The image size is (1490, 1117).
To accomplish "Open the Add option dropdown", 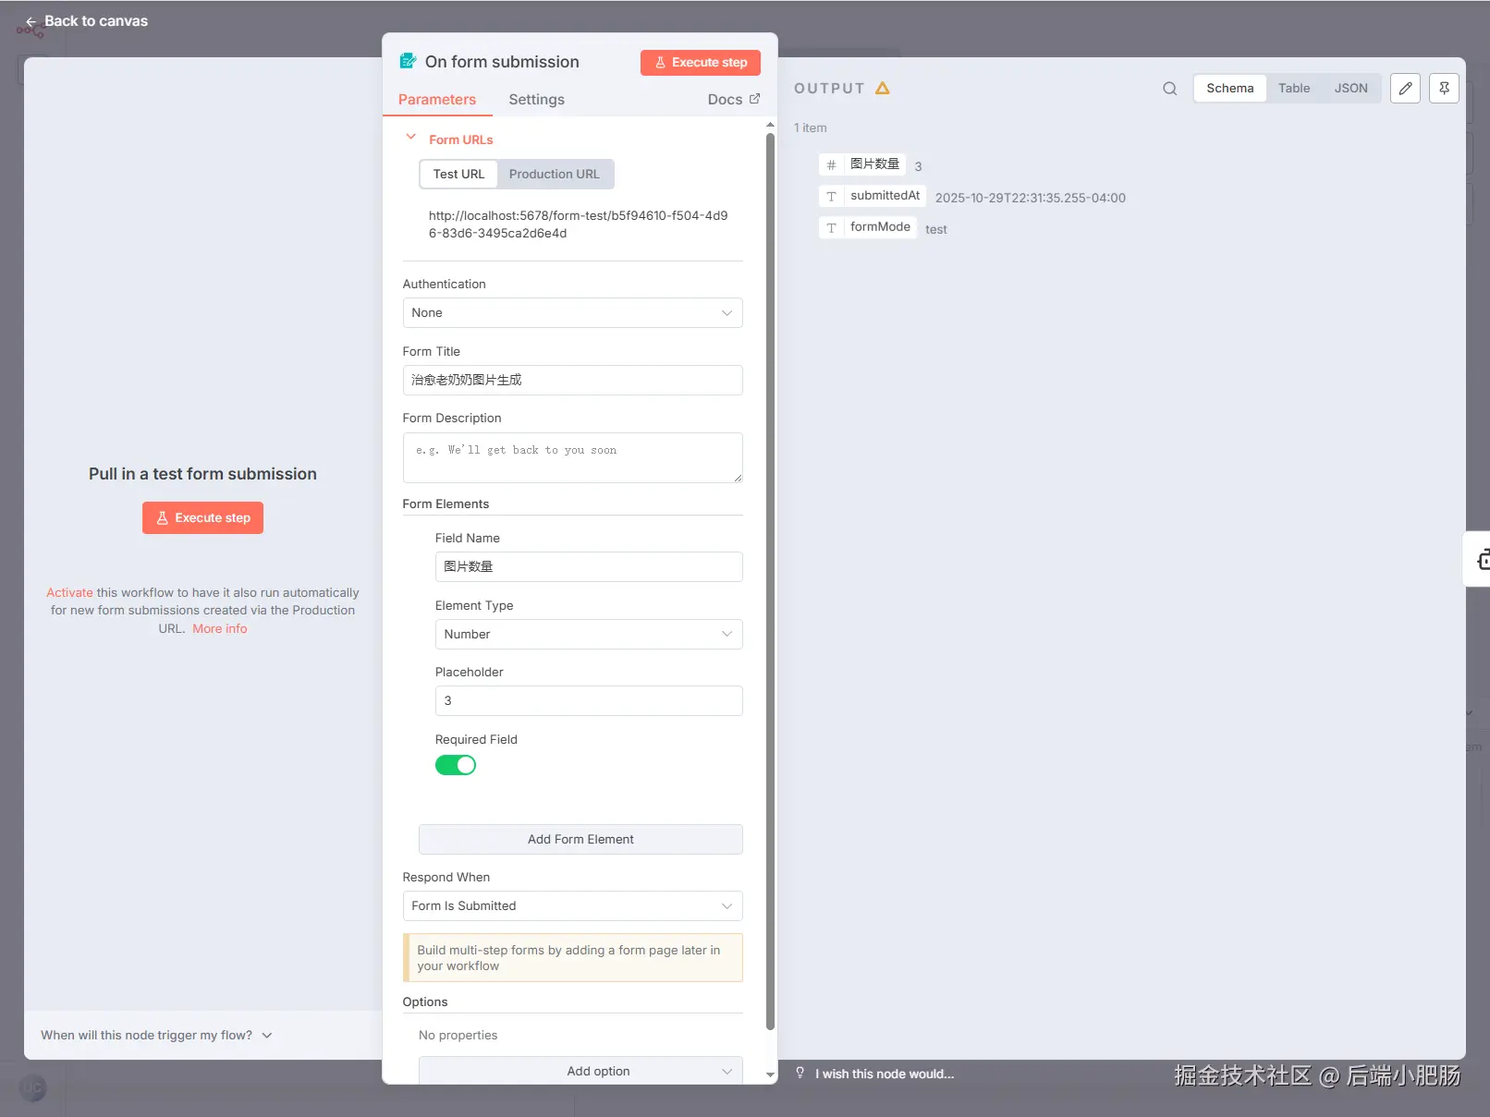I will click(580, 1070).
